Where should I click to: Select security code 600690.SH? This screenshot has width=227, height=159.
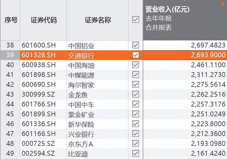pos(39,84)
